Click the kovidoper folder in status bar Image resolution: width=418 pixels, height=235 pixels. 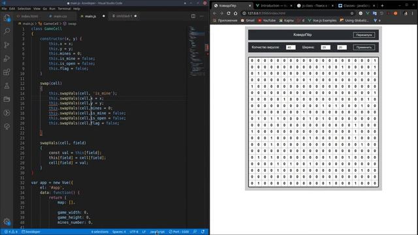[x=31, y=232]
